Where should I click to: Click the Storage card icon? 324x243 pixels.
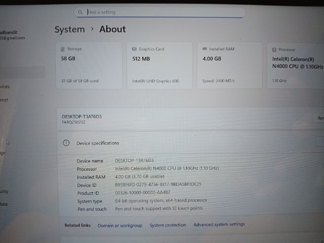63,49
